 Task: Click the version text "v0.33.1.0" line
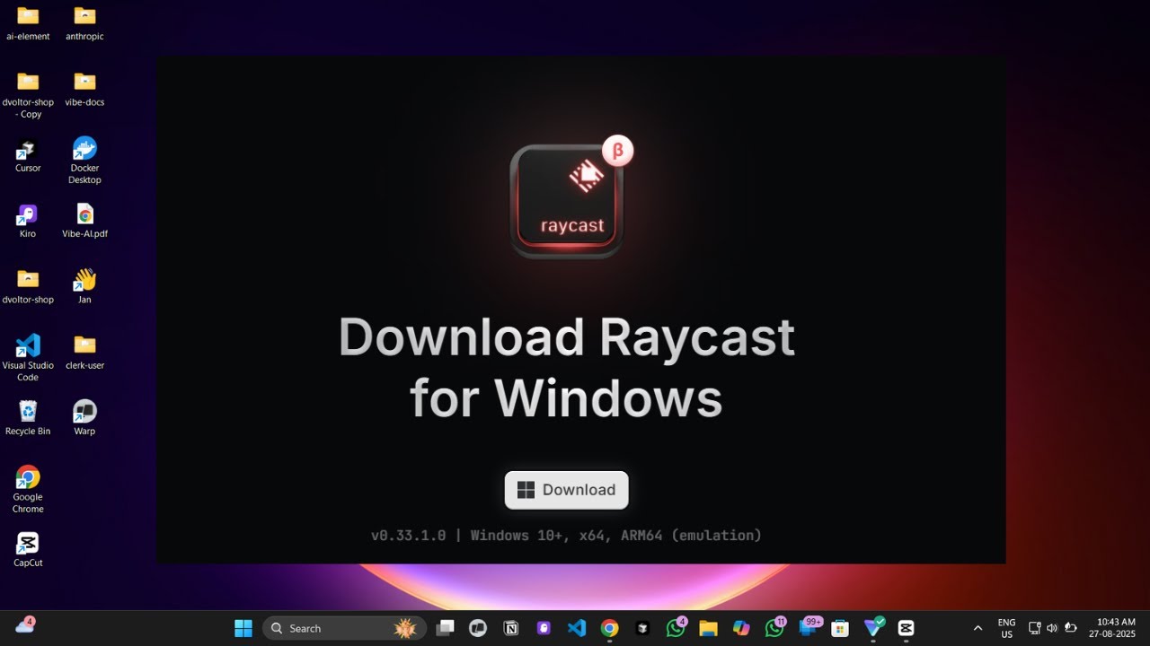point(566,536)
